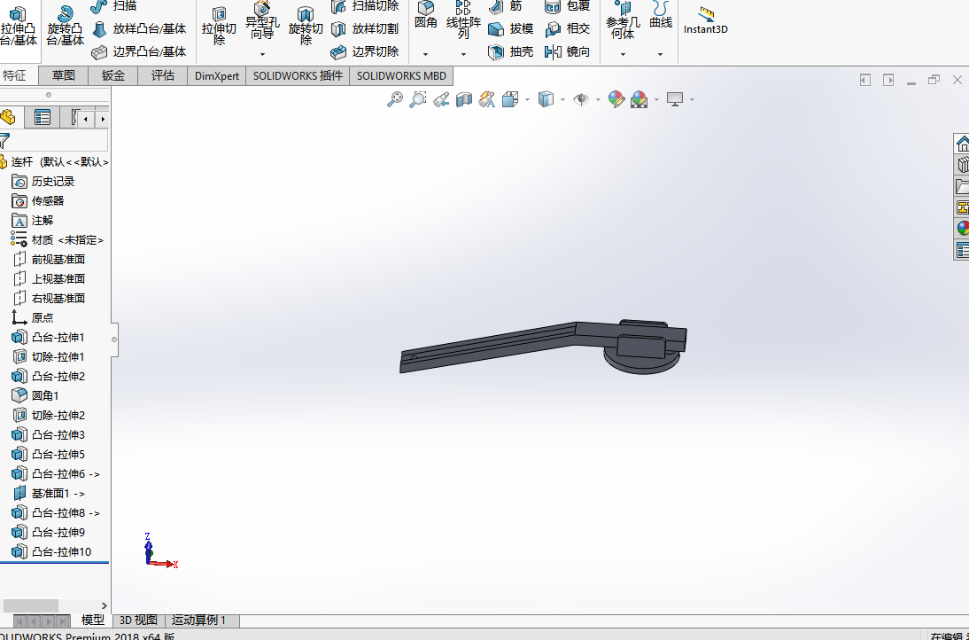Expand the 圆角 dropdown arrow
The height and width of the screenshot is (640, 969).
click(425, 54)
